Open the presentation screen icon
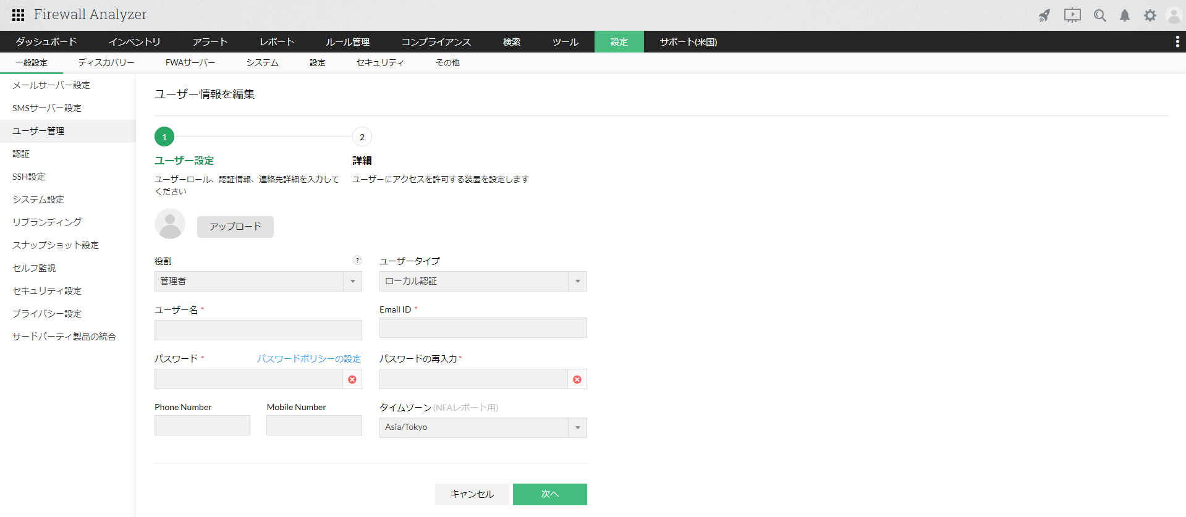The width and height of the screenshot is (1186, 517). (x=1072, y=15)
